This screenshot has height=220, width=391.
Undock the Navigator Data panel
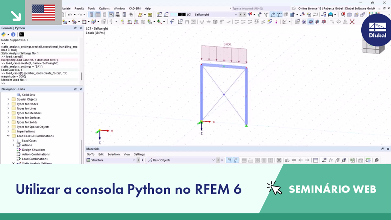tap(75, 89)
